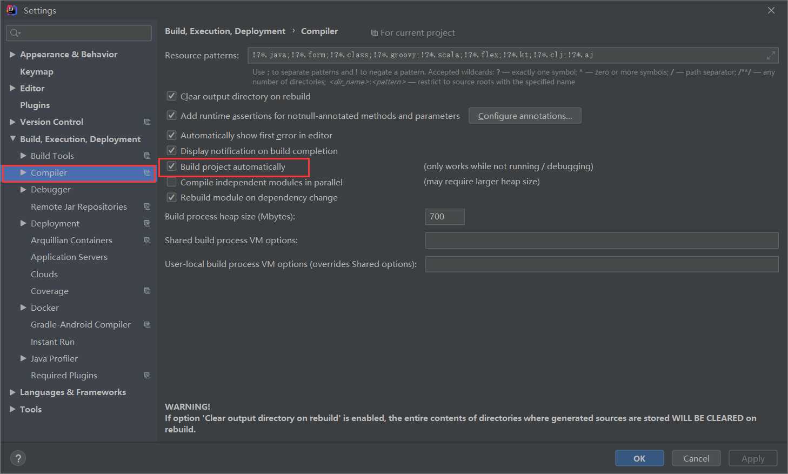Click the project-level icon next to Coverage
The height and width of the screenshot is (474, 788).
coord(147,291)
